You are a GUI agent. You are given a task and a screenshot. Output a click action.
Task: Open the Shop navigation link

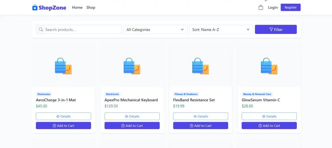click(91, 7)
